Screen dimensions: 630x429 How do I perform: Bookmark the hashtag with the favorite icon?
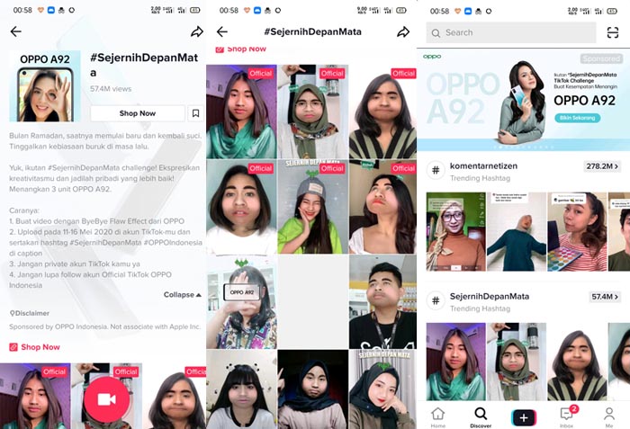click(195, 113)
